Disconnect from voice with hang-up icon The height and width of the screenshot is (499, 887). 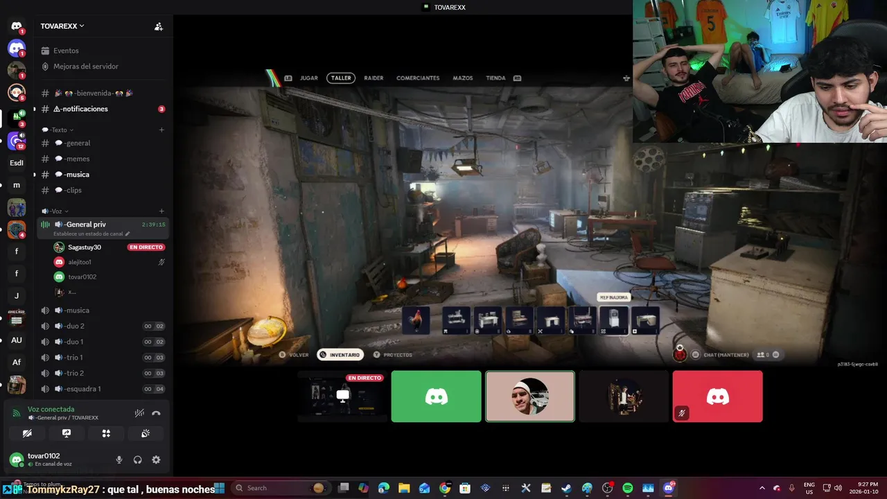pos(157,413)
